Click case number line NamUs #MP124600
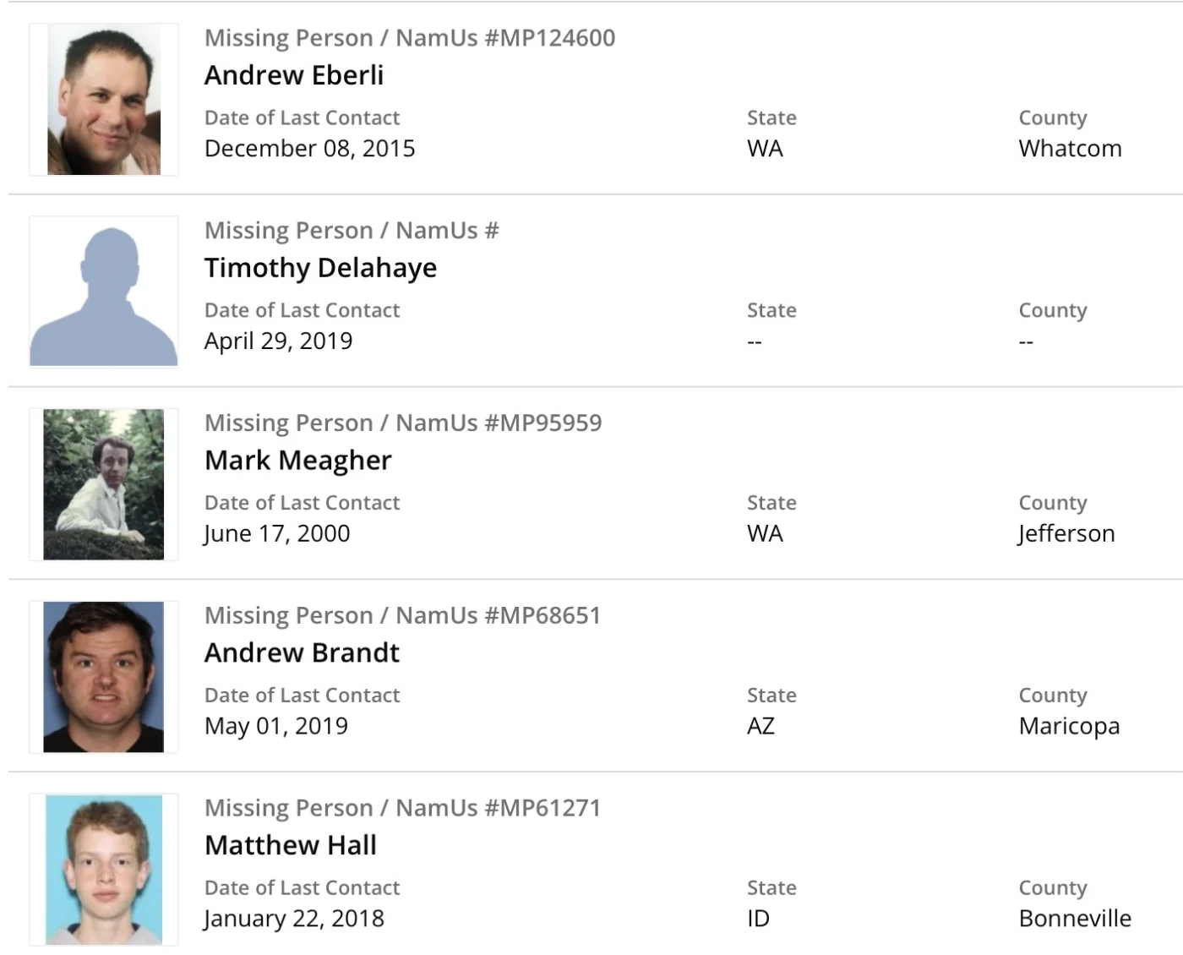 coord(410,38)
